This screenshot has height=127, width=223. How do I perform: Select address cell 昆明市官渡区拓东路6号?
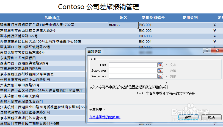click(43, 52)
